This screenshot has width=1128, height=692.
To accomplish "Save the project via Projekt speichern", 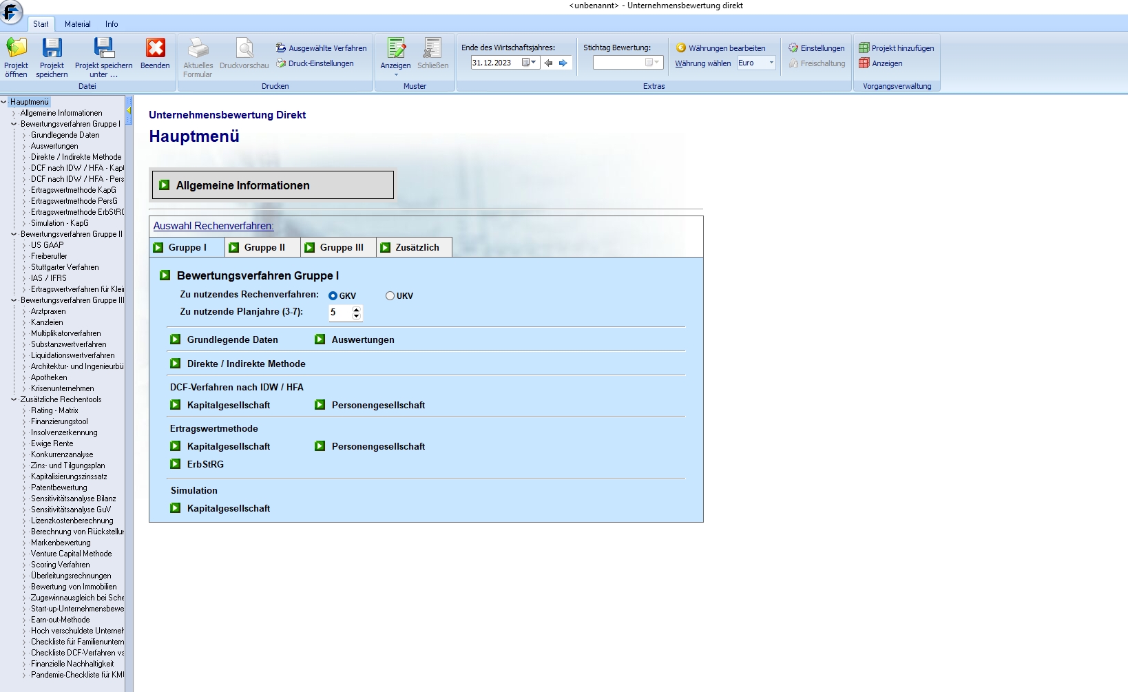I will coord(52,58).
